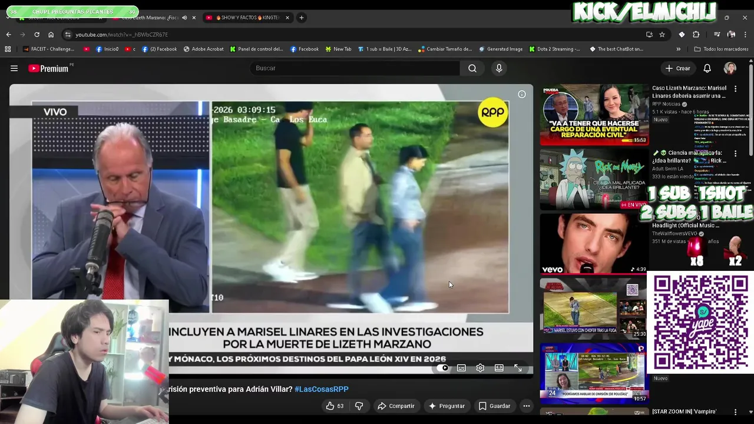
Task: Open the account avatar menu
Action: (730, 68)
